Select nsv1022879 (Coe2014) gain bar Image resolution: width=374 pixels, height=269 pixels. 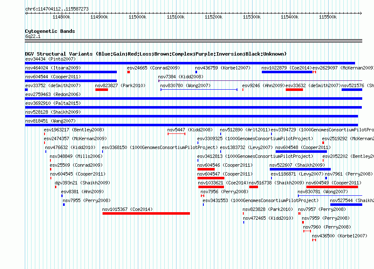(x=287, y=72)
